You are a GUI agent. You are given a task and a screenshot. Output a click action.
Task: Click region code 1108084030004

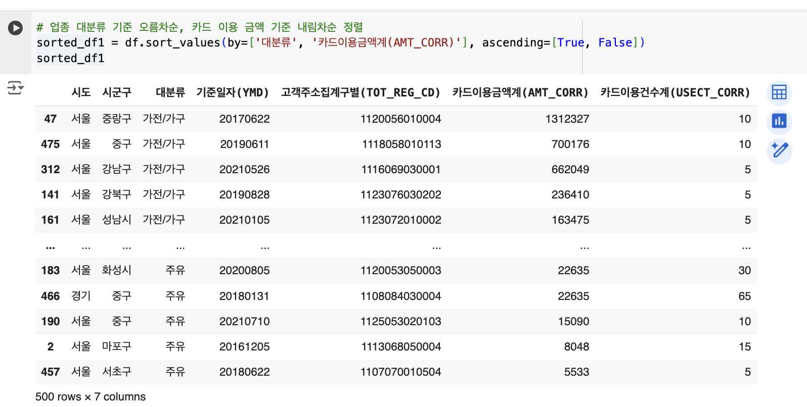point(400,296)
